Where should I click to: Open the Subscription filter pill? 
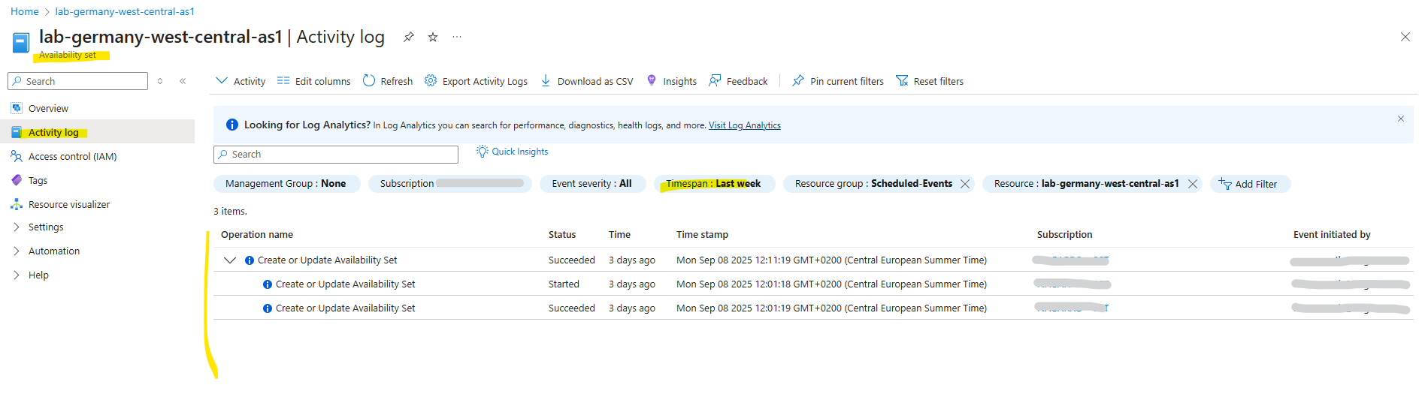click(449, 184)
